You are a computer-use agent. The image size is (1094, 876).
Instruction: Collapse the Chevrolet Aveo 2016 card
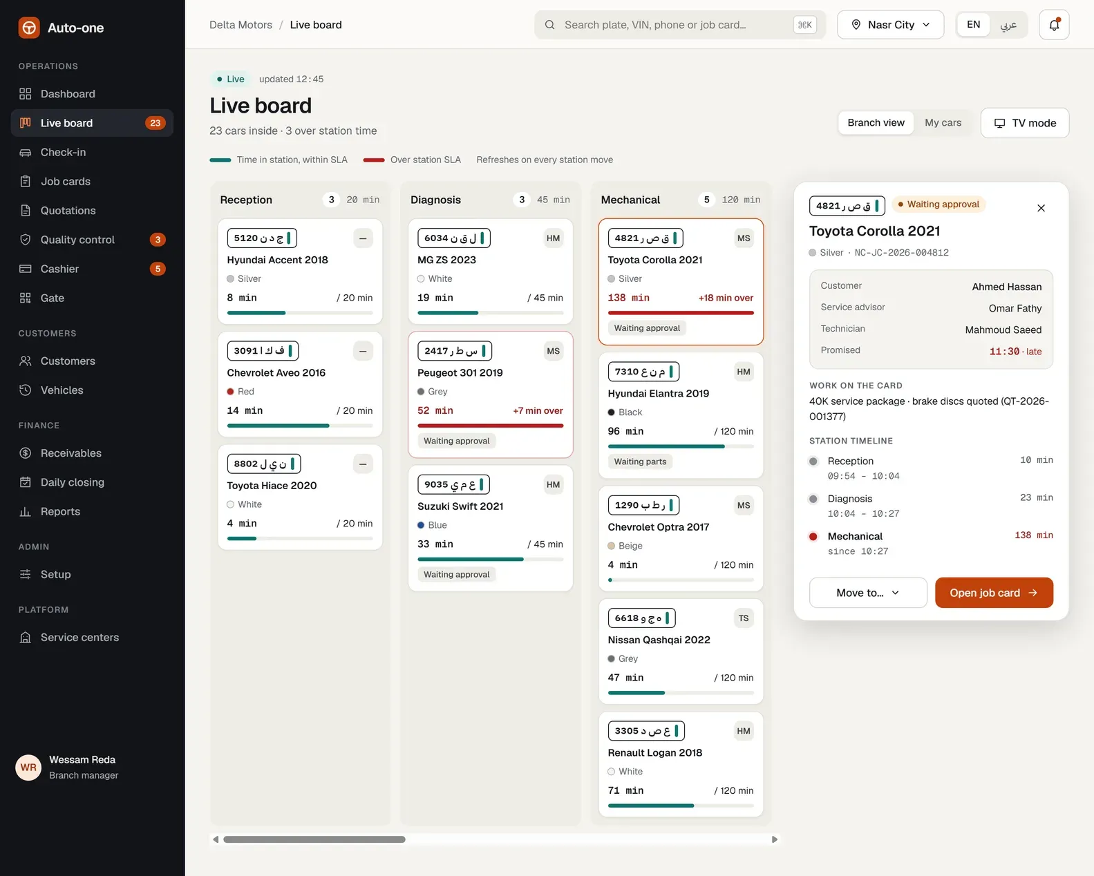[363, 351]
